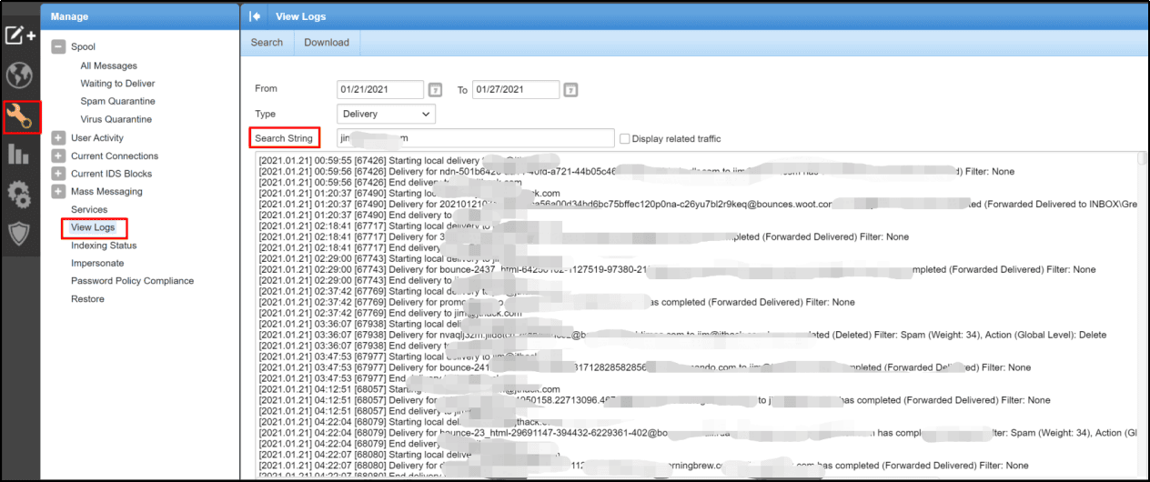Open the From date calendar picker
The width and height of the screenshot is (1150, 482).
tap(436, 90)
